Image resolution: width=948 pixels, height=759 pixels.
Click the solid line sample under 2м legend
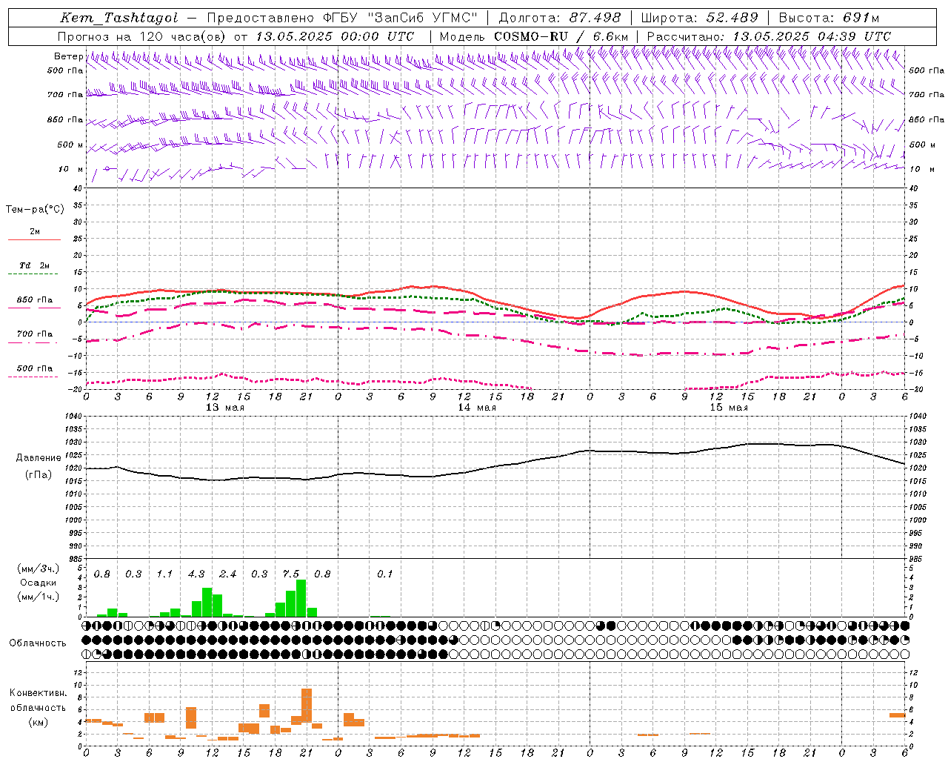[x=35, y=239]
